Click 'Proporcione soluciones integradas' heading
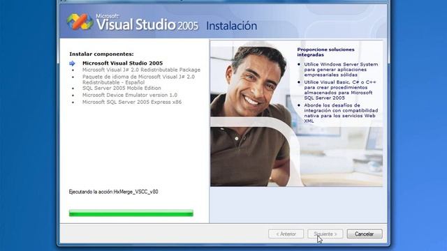Image resolution: width=447 pixels, height=251 pixels. point(326,52)
